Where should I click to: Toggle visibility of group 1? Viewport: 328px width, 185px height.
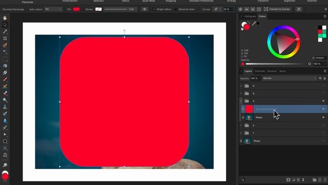tap(323, 133)
